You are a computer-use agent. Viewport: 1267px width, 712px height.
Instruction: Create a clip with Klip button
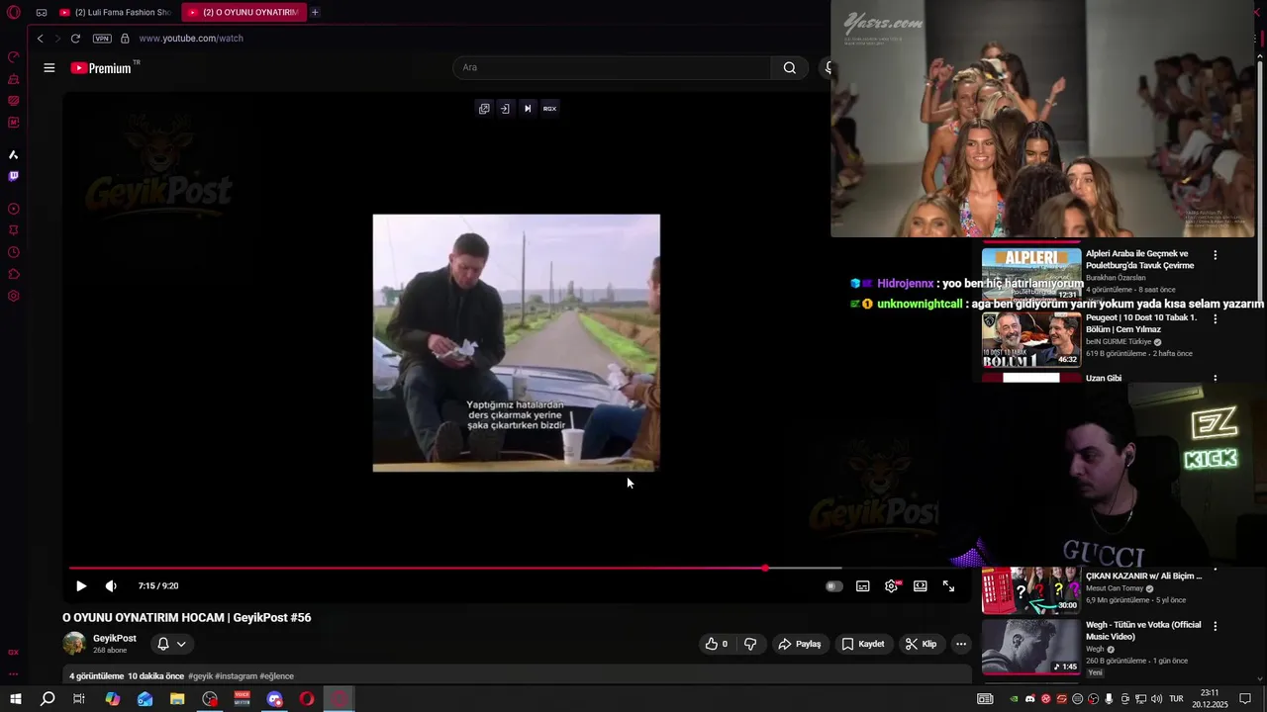921,644
